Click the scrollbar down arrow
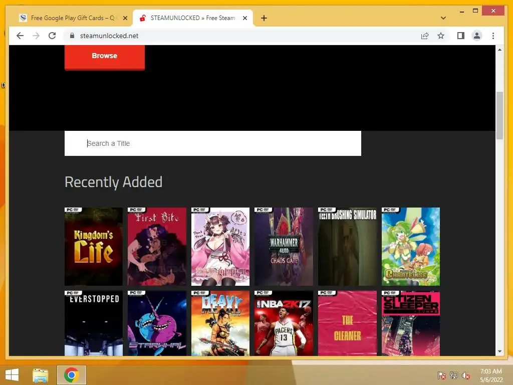The width and height of the screenshot is (513, 385). tap(499, 351)
